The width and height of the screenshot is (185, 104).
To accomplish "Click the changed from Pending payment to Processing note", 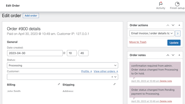I will tap(155, 92).
